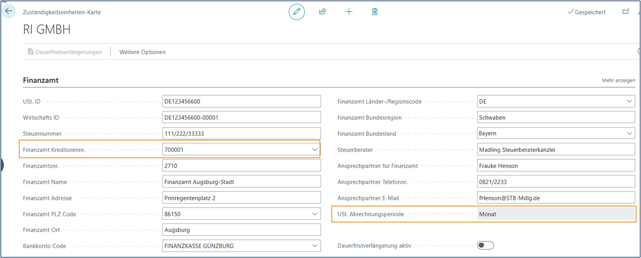Click the USt. ID input field

tap(241, 102)
